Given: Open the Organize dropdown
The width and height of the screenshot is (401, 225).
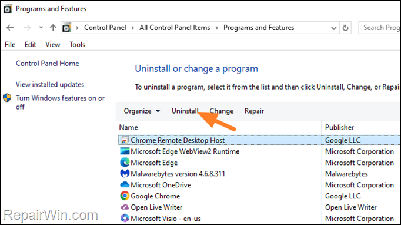Looking at the screenshot, I should tap(142, 111).
